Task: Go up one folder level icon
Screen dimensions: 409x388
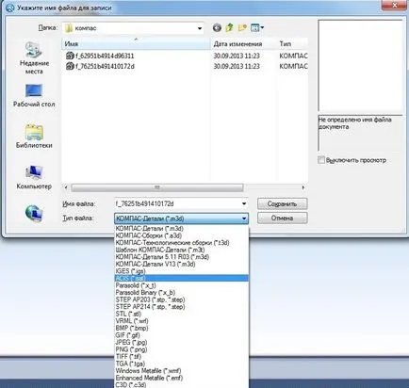Action: [229, 28]
